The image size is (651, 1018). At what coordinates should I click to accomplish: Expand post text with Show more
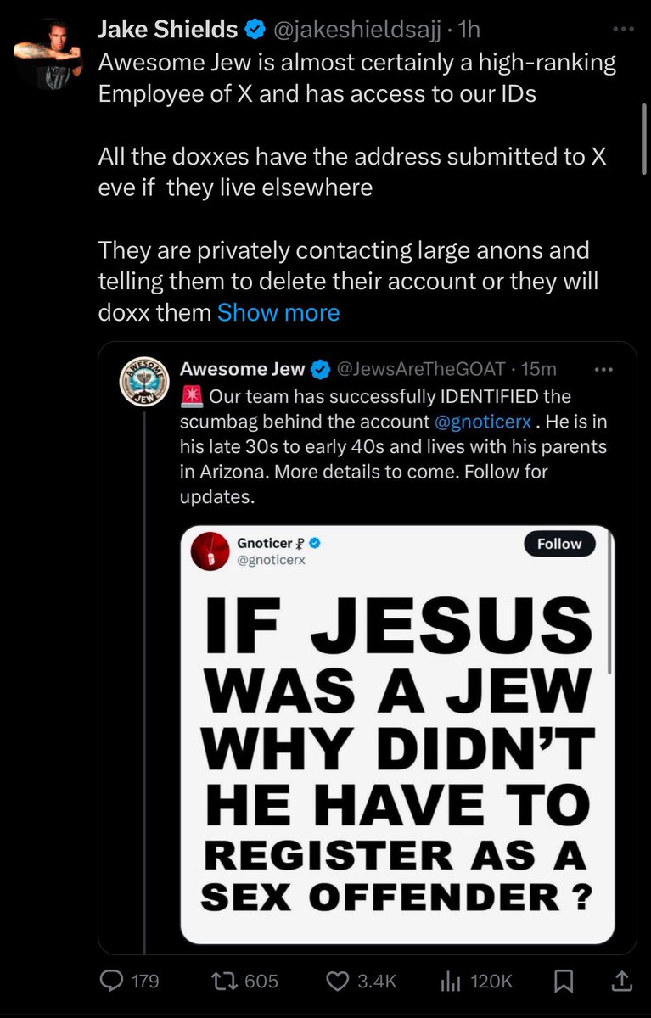click(x=278, y=312)
